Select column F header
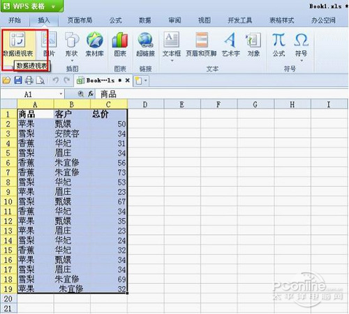349x314 pixels. [218, 105]
